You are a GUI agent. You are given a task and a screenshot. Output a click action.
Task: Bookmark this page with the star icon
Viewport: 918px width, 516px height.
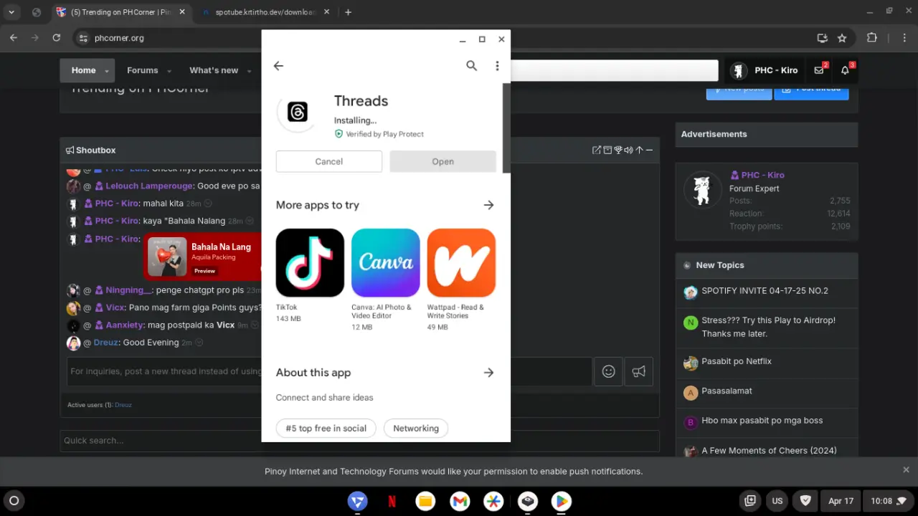click(842, 38)
